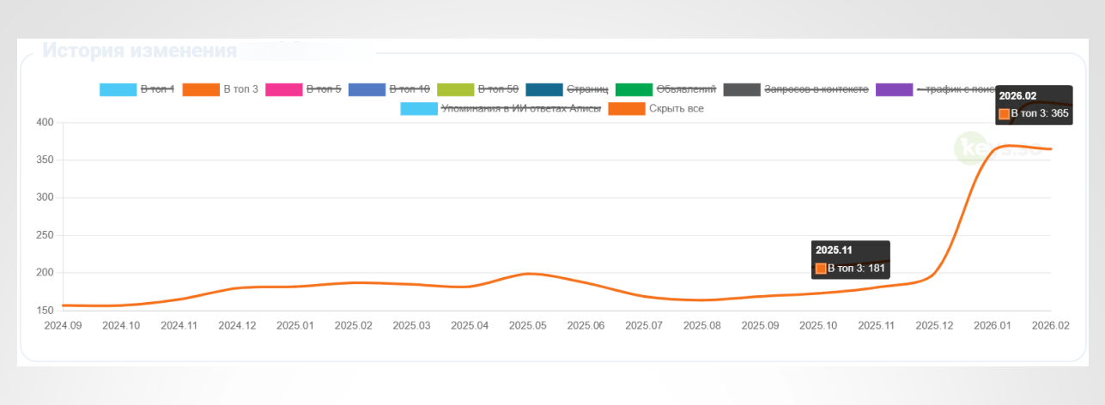The height and width of the screenshot is (405, 1105).
Task: Click the lime 'В топ 50' color box
Action: (456, 89)
